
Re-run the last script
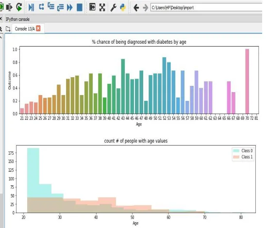pos(19,7)
